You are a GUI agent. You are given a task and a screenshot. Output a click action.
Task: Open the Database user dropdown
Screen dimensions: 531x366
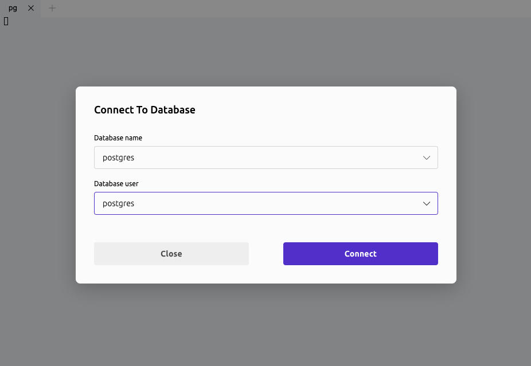265,203
